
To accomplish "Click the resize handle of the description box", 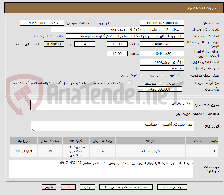I will [32, 108].
